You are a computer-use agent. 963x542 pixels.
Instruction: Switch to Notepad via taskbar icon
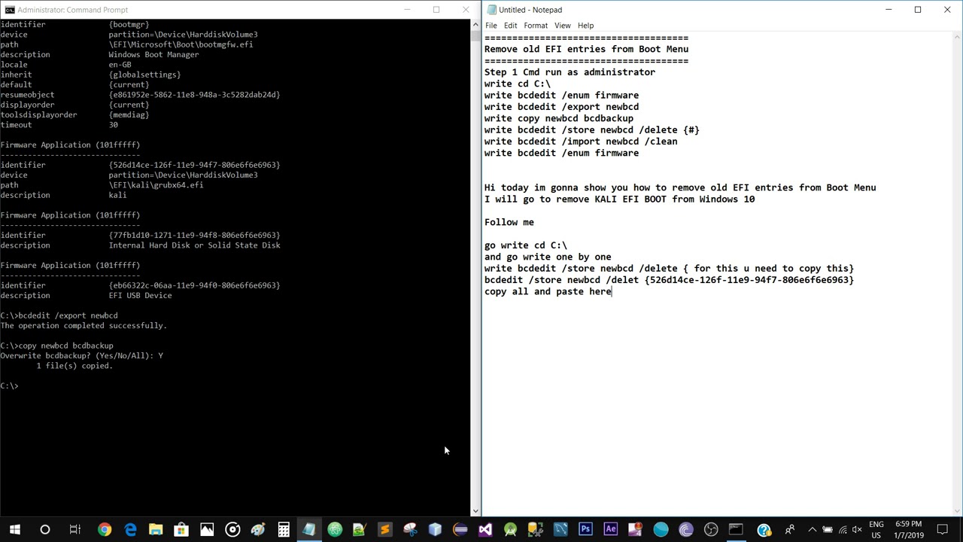coord(308,530)
